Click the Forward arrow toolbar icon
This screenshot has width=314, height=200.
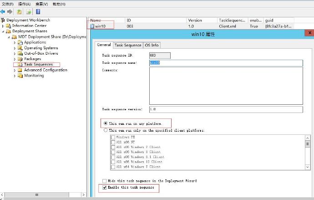tap(10, 12)
